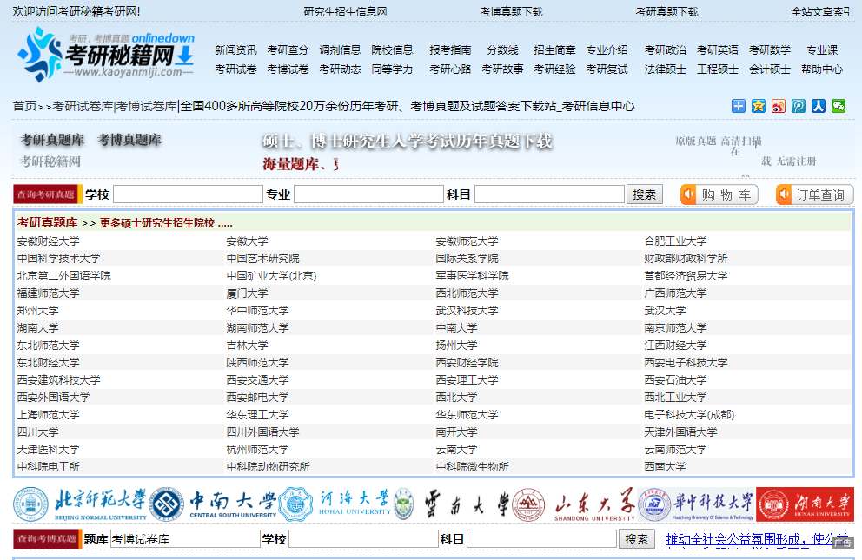The width and height of the screenshot is (862, 560).
Task: Open the 订单查询 order lookup button
Action: pyautogui.click(x=815, y=194)
